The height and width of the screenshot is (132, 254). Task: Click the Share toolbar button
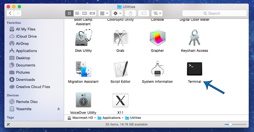pyautogui.click(x=130, y=13)
